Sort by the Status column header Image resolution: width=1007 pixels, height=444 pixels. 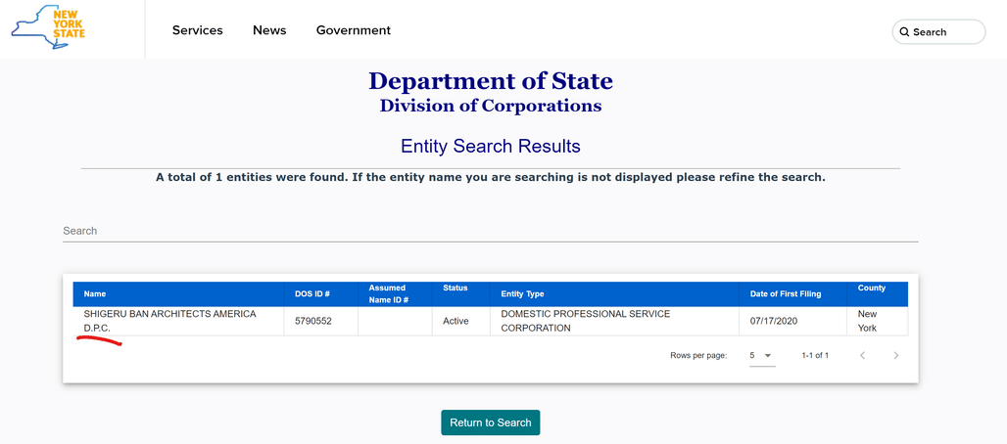(x=456, y=289)
